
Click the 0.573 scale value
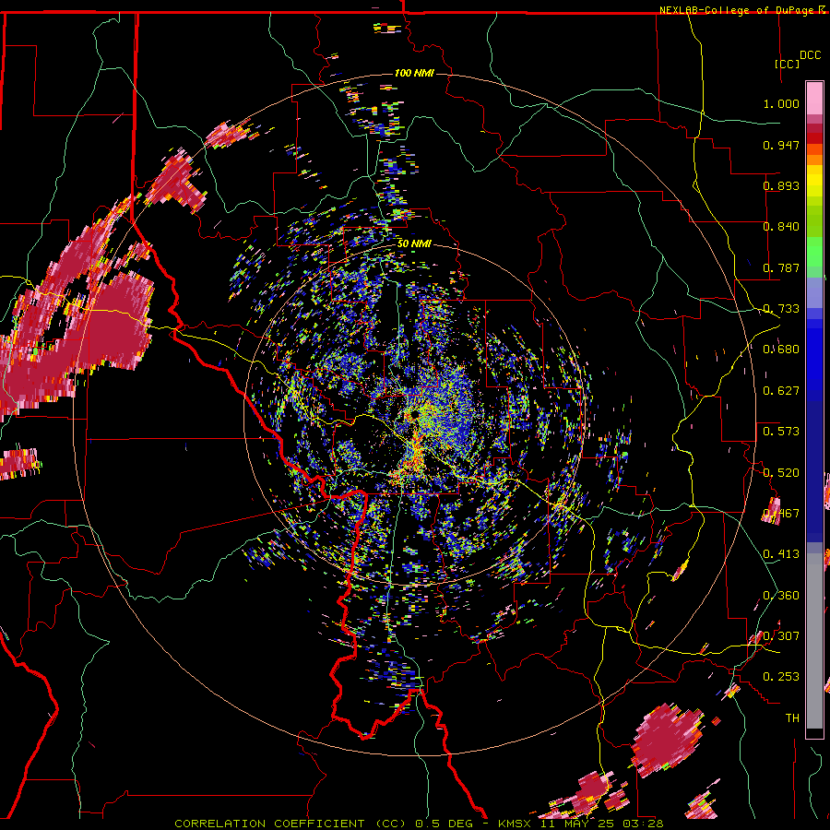781,432
